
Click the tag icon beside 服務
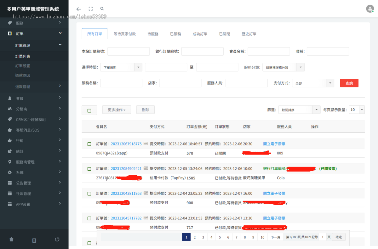coord(10,23)
